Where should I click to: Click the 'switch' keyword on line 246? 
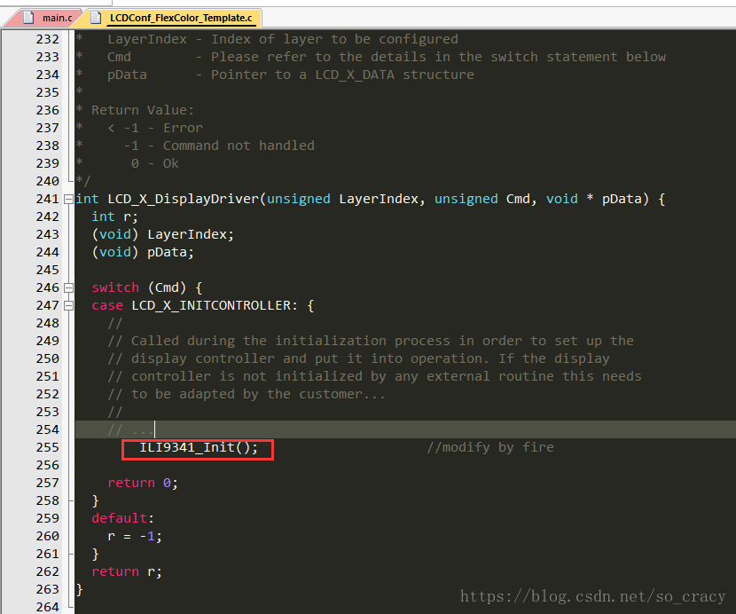pyautogui.click(x=115, y=287)
